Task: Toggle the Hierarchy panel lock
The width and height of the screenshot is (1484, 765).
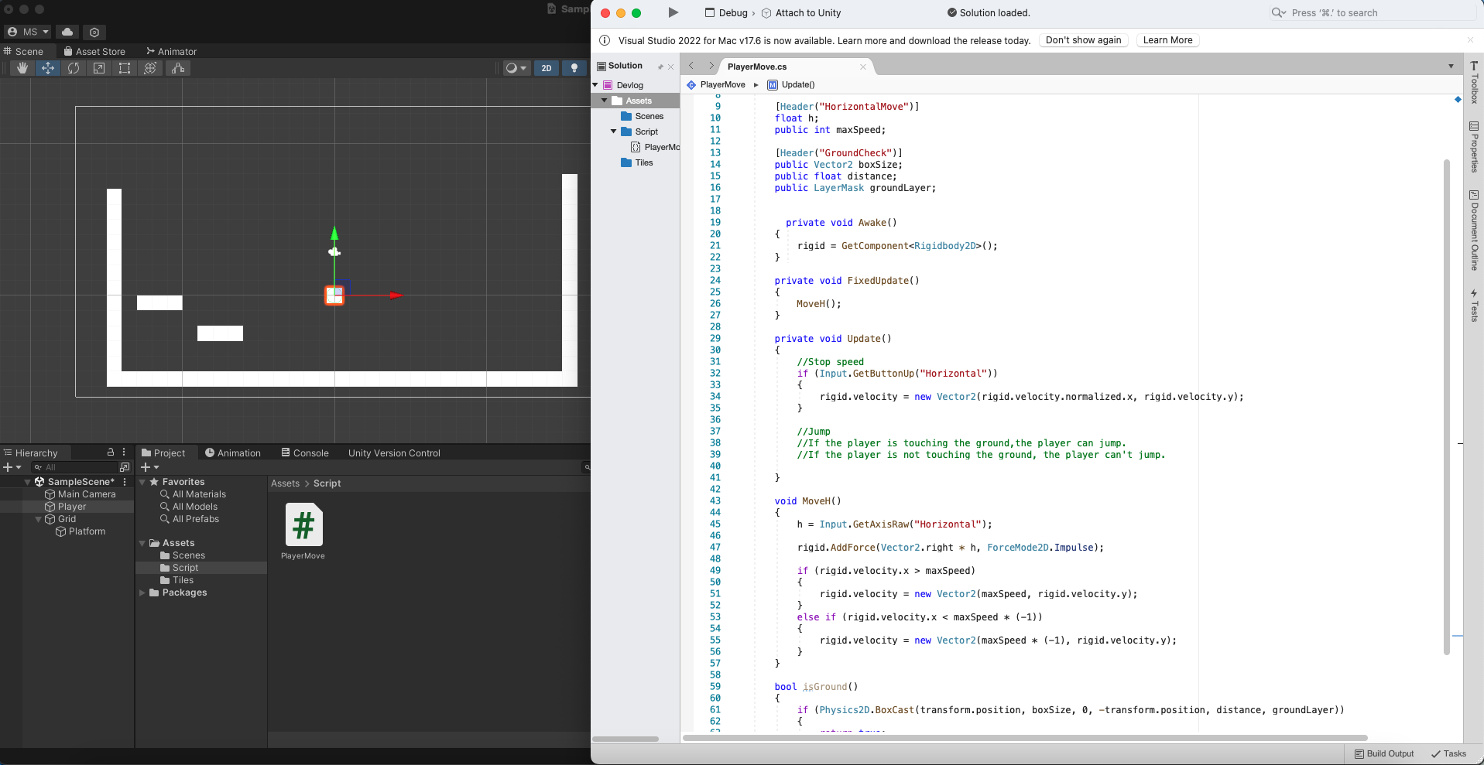Action: [110, 453]
